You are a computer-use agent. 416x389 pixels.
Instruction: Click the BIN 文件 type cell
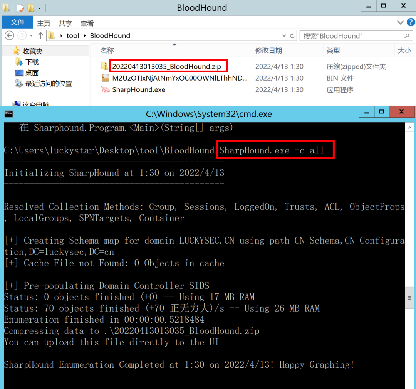point(340,78)
